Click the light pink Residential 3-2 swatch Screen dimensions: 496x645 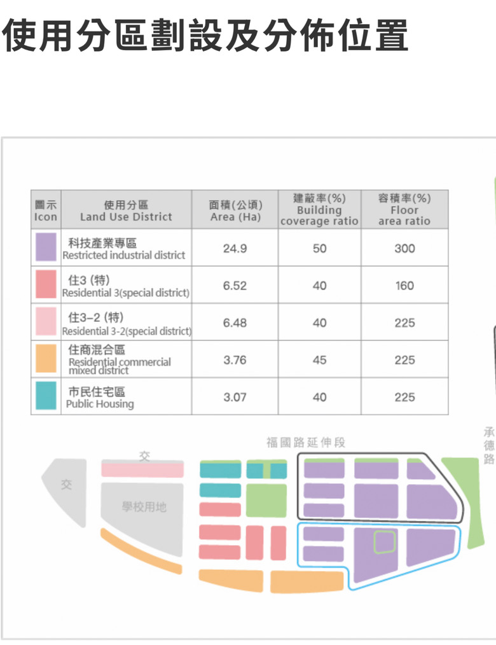pyautogui.click(x=46, y=321)
